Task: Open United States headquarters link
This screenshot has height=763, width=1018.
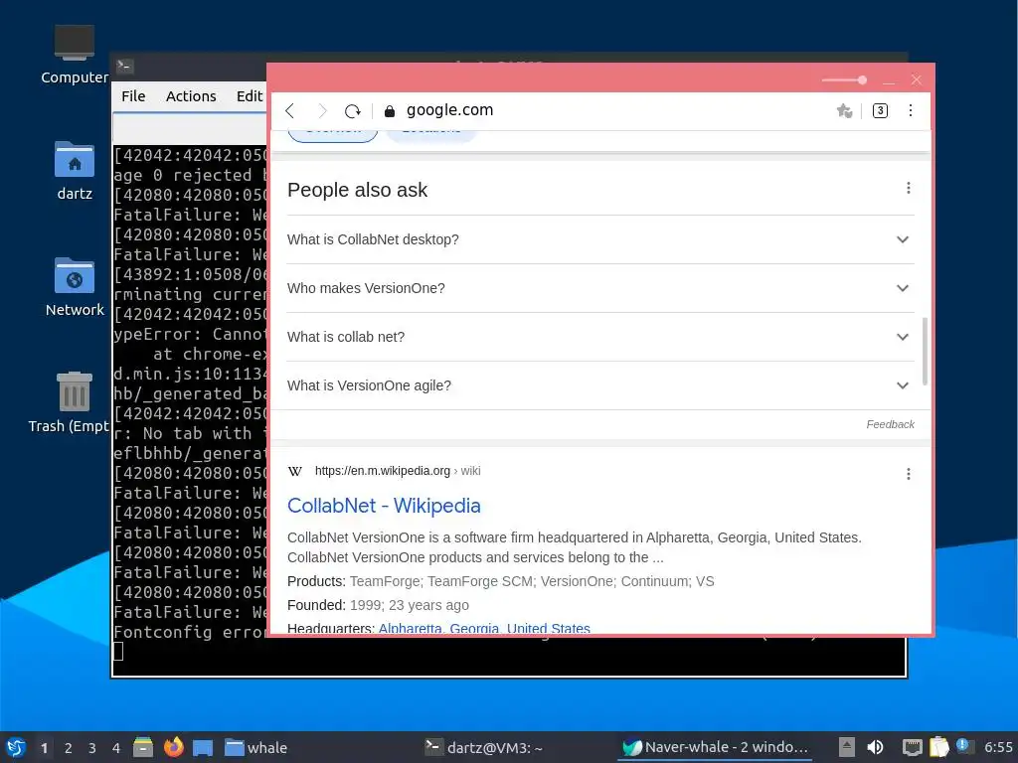Action: click(548, 628)
